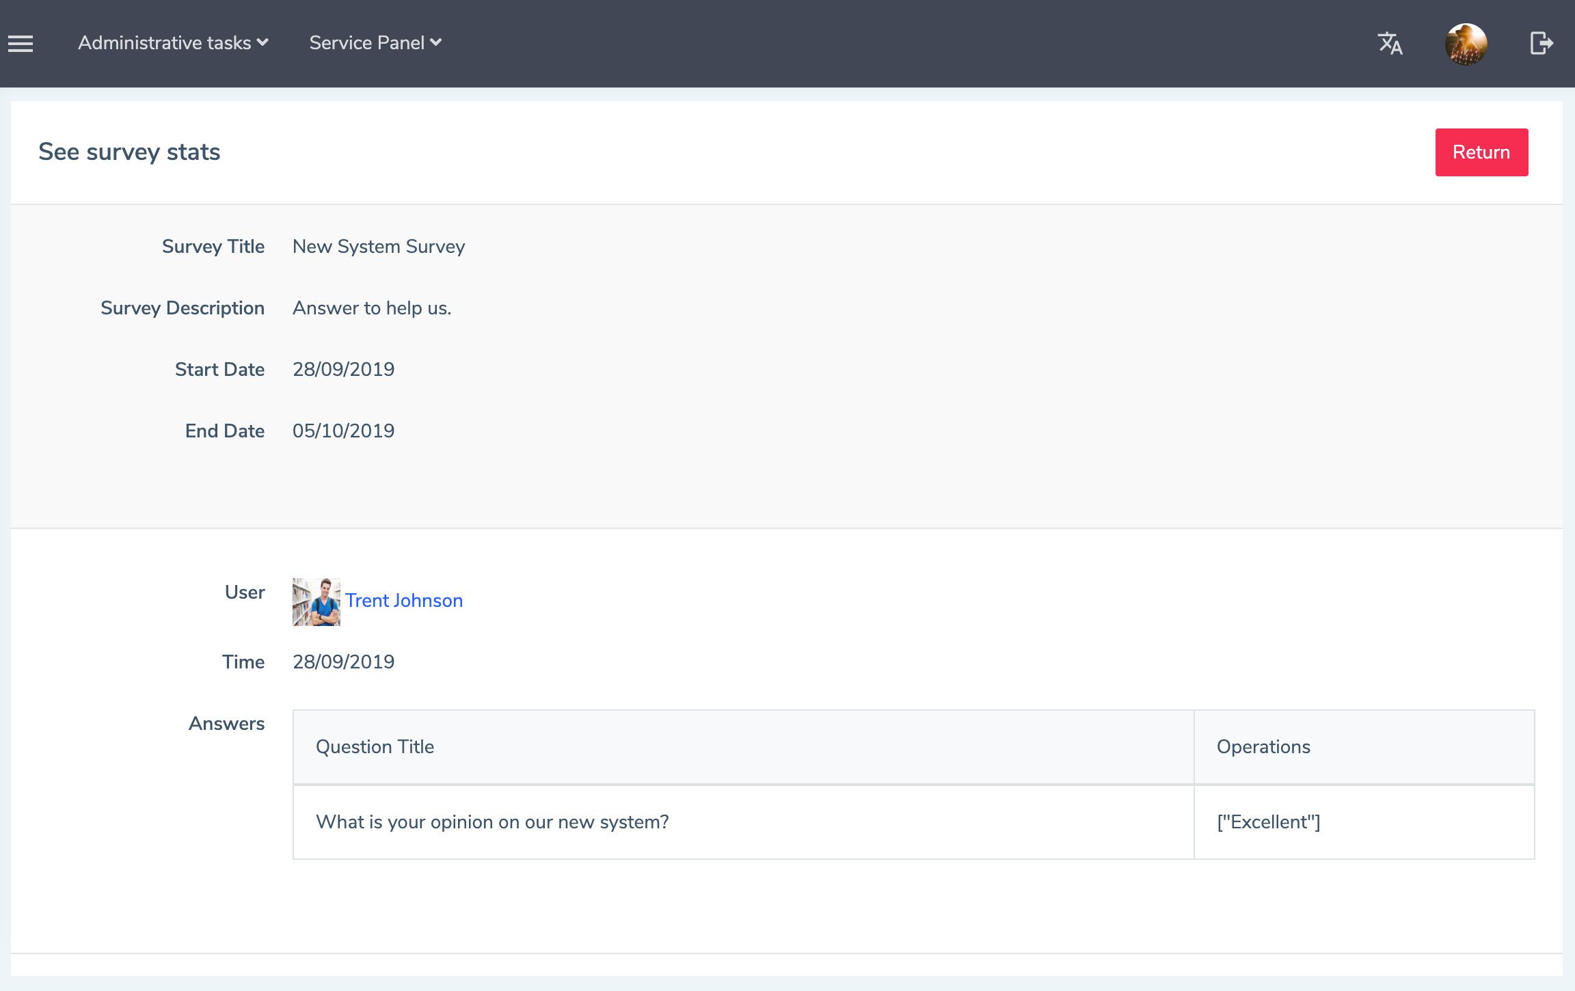Click the End Date label
This screenshot has width=1575, height=991.
click(x=225, y=431)
